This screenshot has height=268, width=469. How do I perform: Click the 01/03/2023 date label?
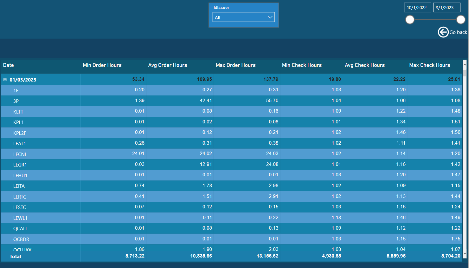[x=23, y=80]
